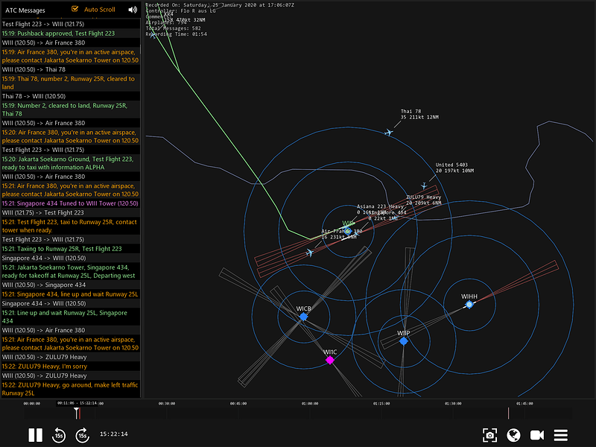Select 'Singapore 434 Tuned to WIII Tower' message

click(70, 203)
